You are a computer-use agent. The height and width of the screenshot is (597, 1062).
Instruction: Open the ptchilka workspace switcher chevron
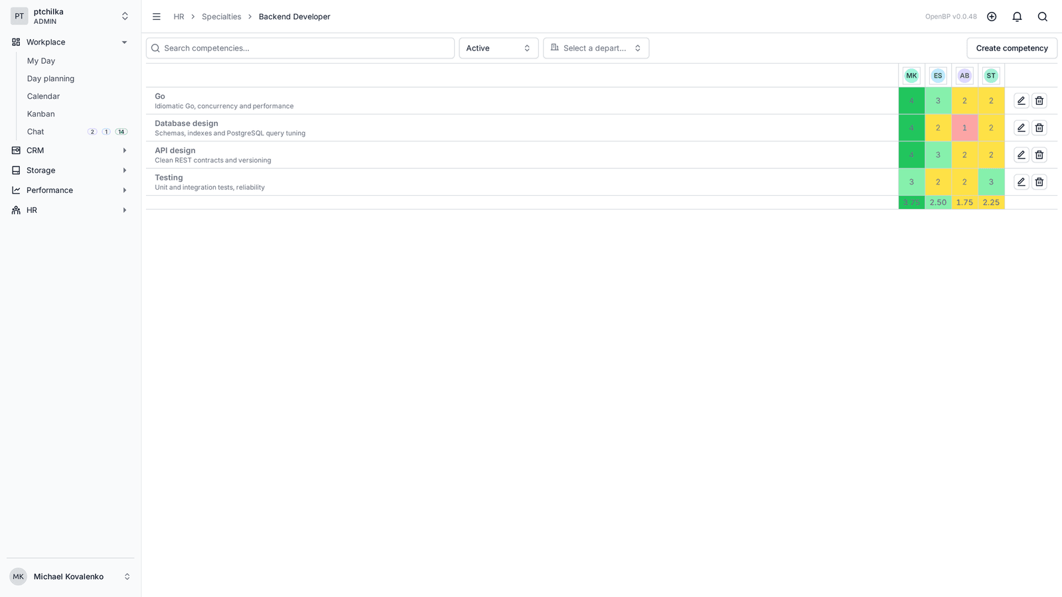coord(125,17)
